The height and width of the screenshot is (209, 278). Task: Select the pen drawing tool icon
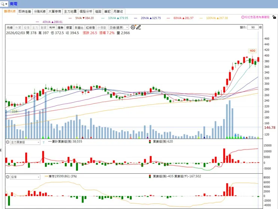pyautogui.click(x=139, y=27)
